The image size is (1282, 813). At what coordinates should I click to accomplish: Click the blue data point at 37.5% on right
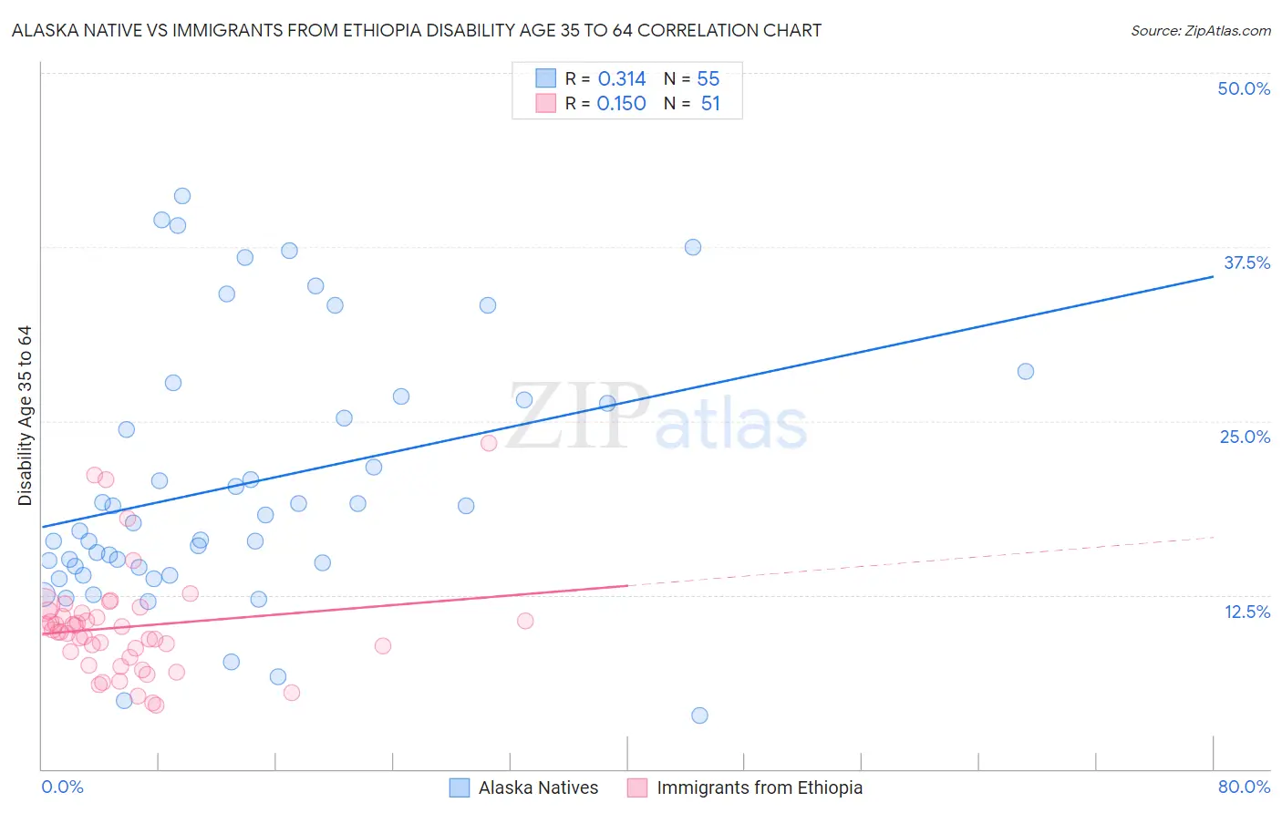pyautogui.click(x=693, y=247)
